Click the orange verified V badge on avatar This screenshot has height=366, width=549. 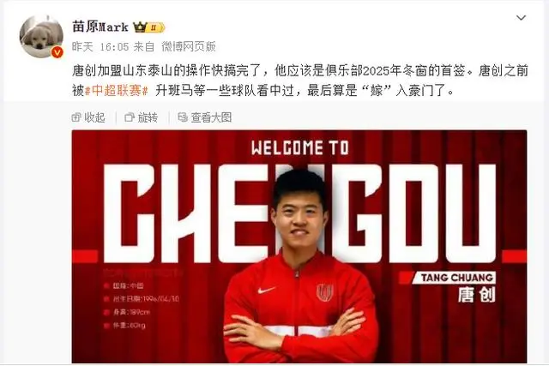click(57, 52)
